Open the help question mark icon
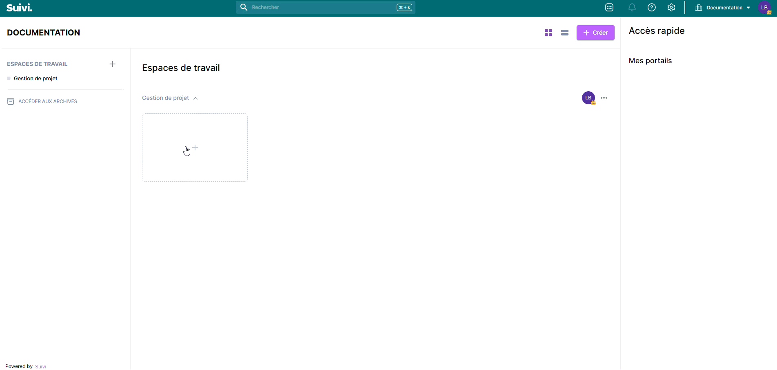 [x=651, y=8]
